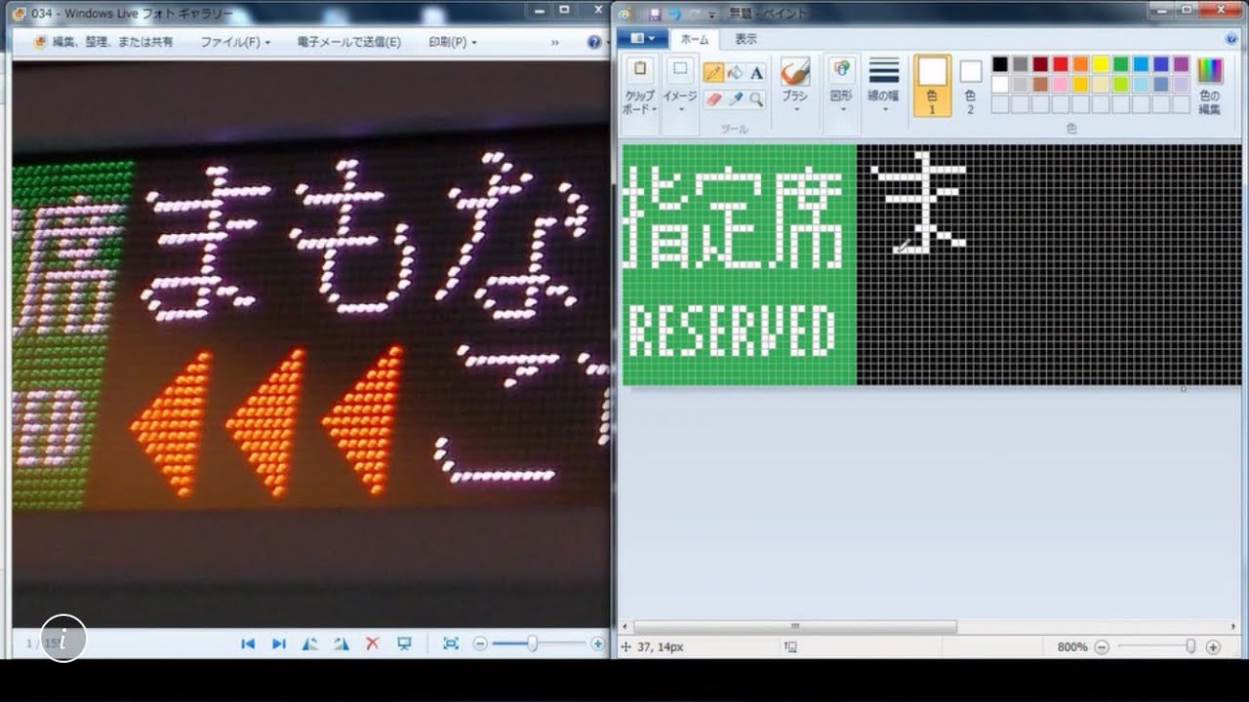Go to next photo in Photo Gallery
The height and width of the screenshot is (702, 1249).
(x=279, y=643)
